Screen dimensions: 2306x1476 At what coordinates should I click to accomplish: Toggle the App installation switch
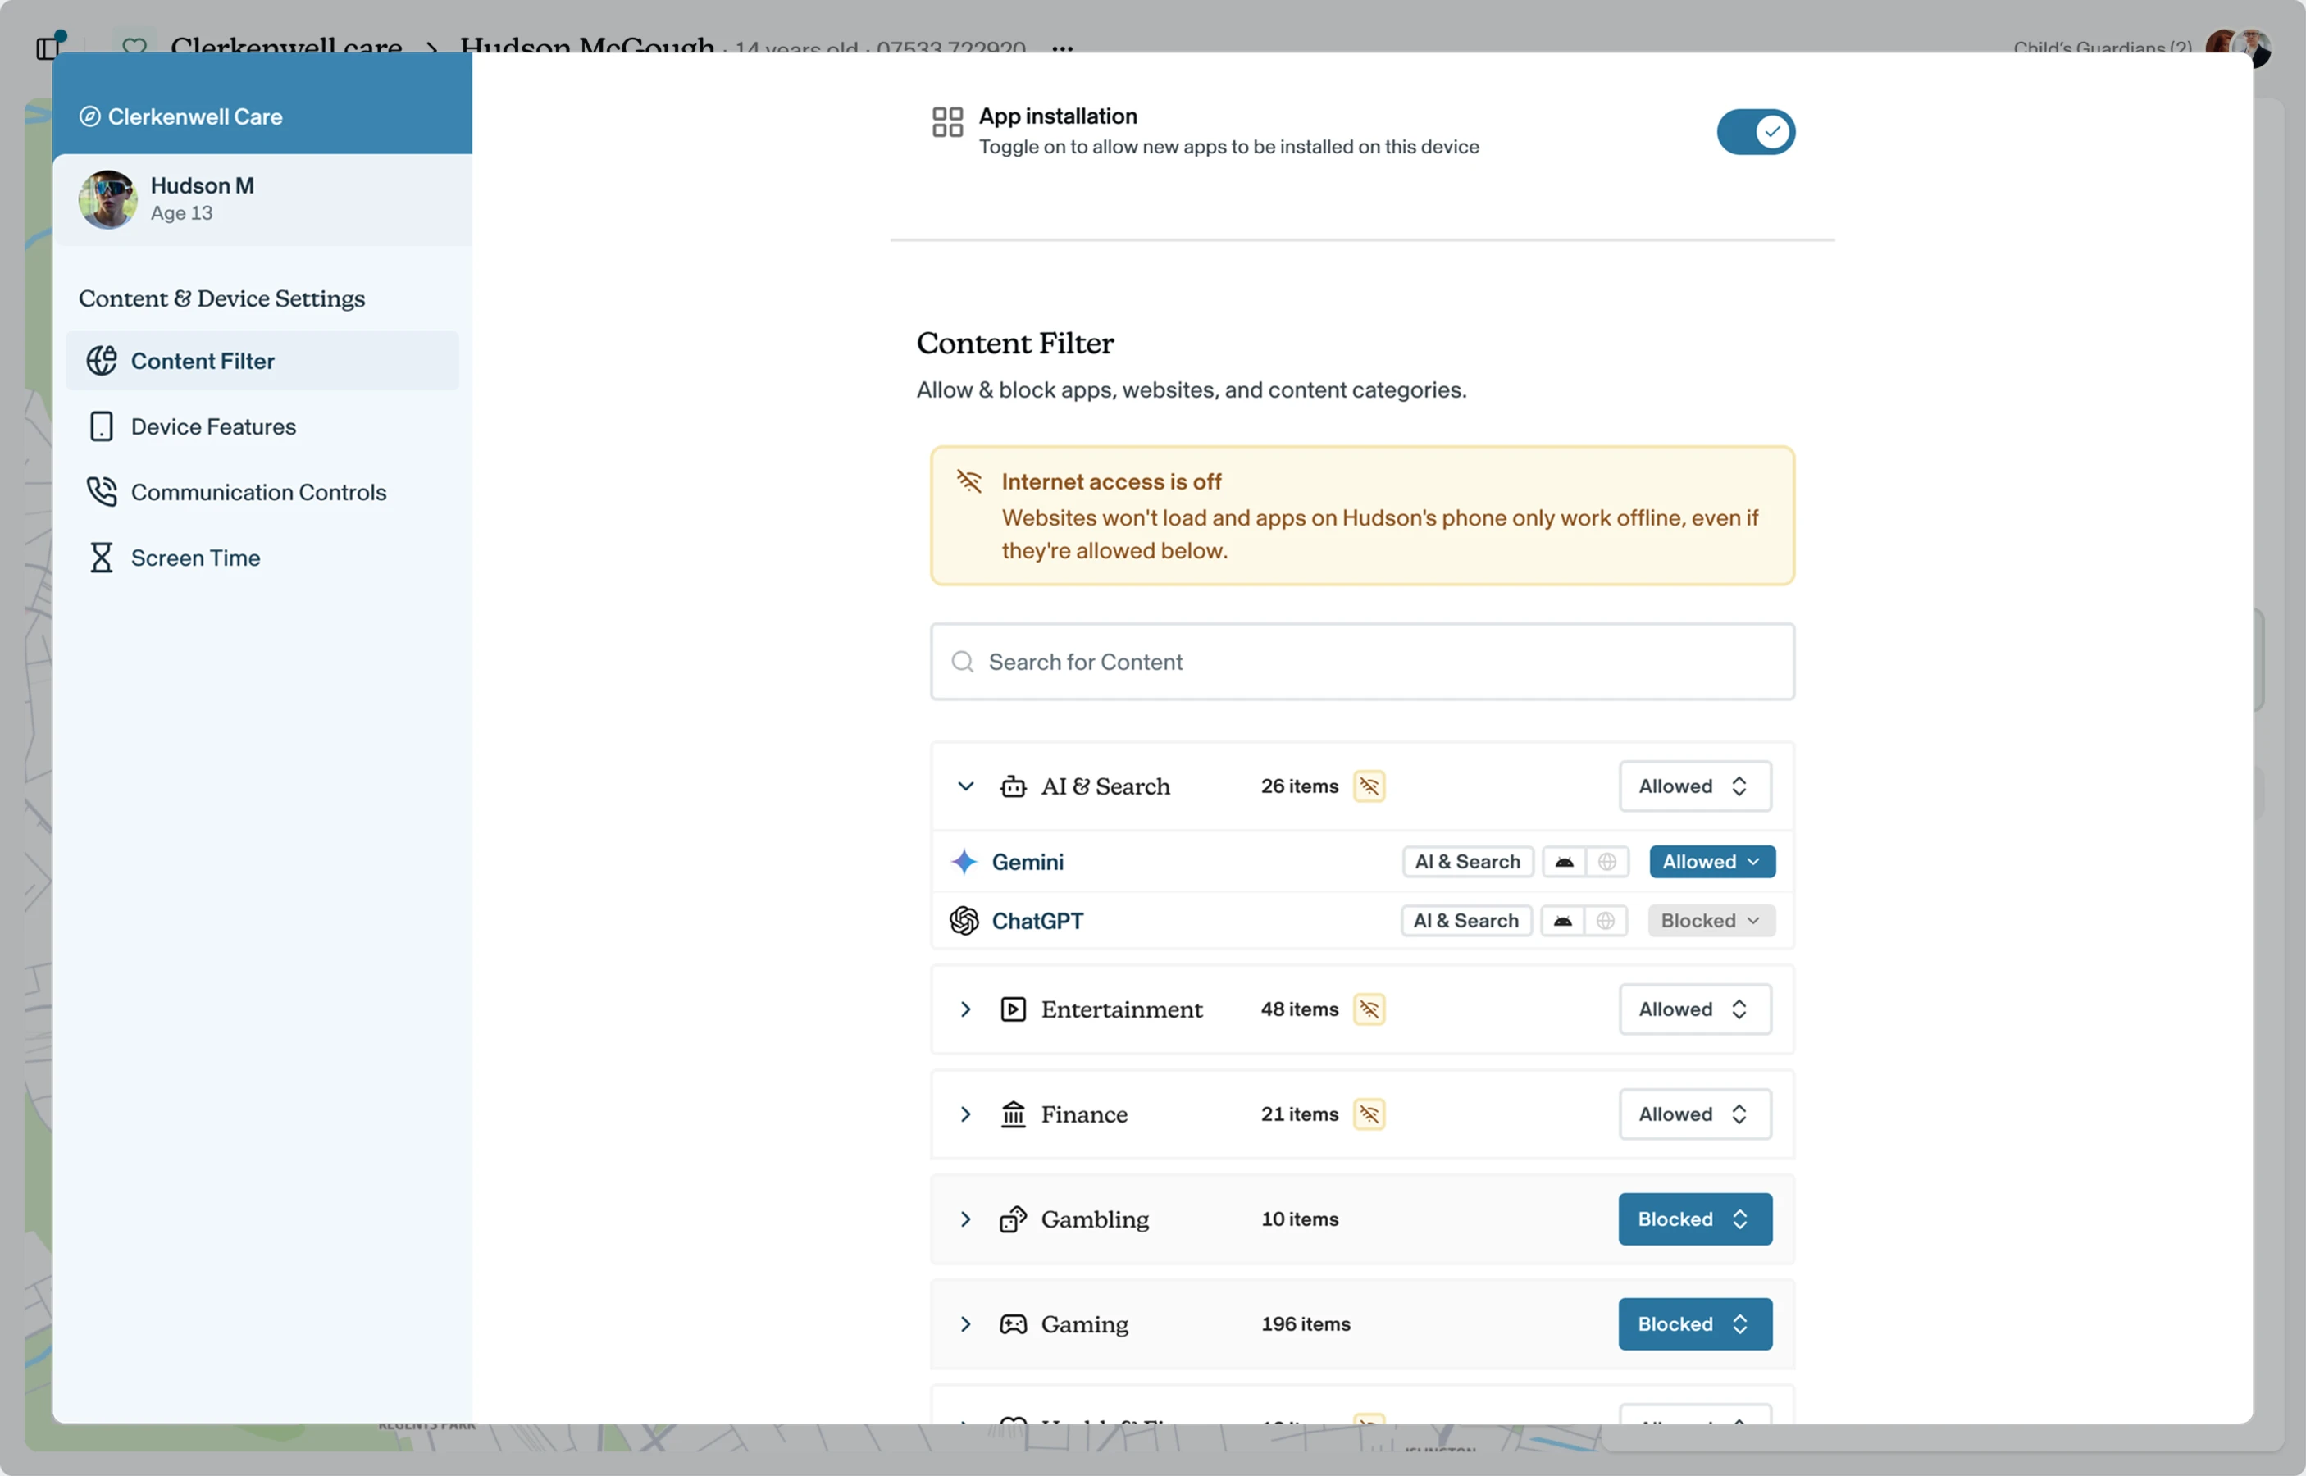[1755, 131]
